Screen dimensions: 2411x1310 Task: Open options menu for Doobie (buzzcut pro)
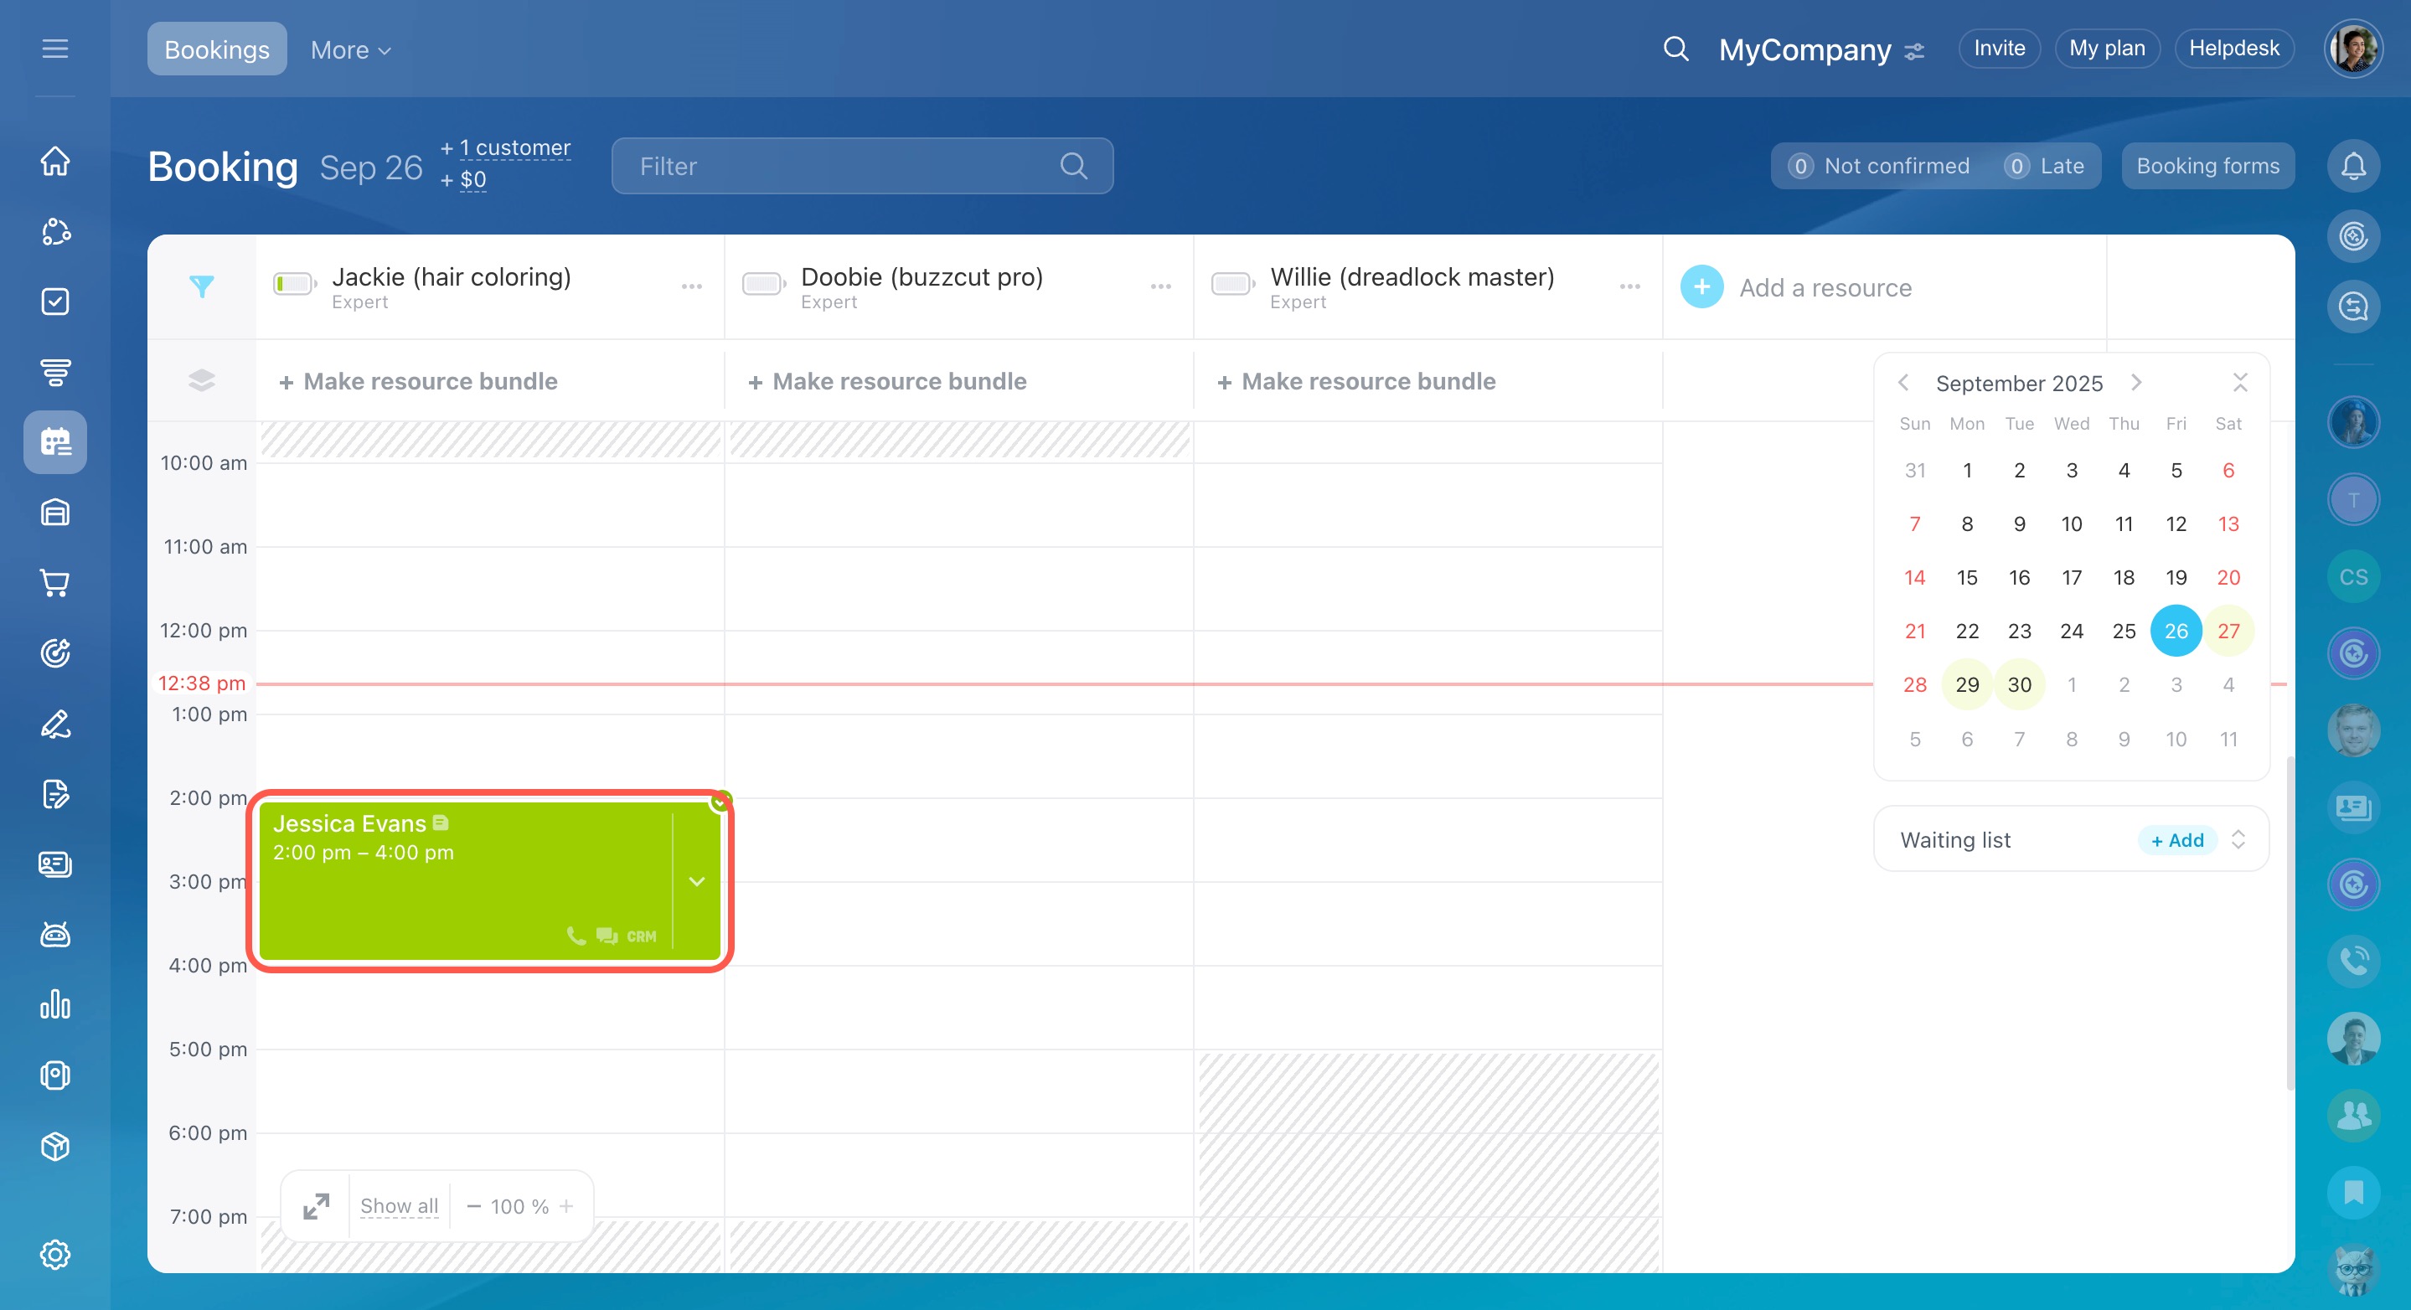click(x=1160, y=286)
